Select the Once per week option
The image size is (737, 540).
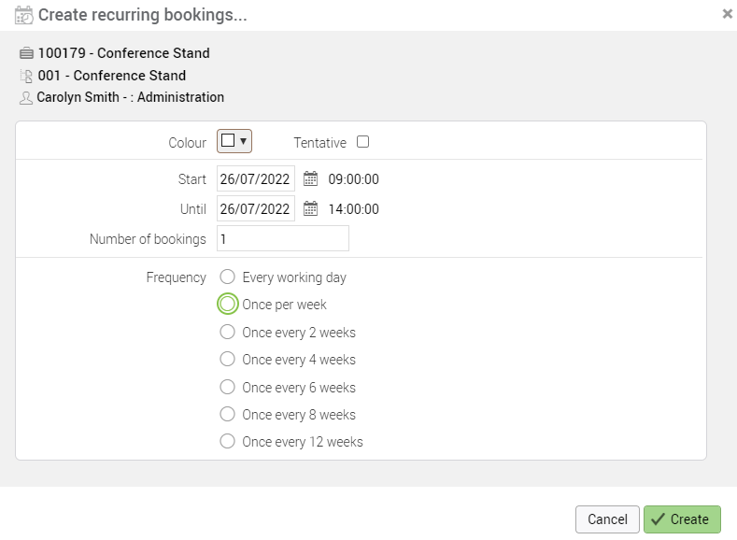coord(227,305)
